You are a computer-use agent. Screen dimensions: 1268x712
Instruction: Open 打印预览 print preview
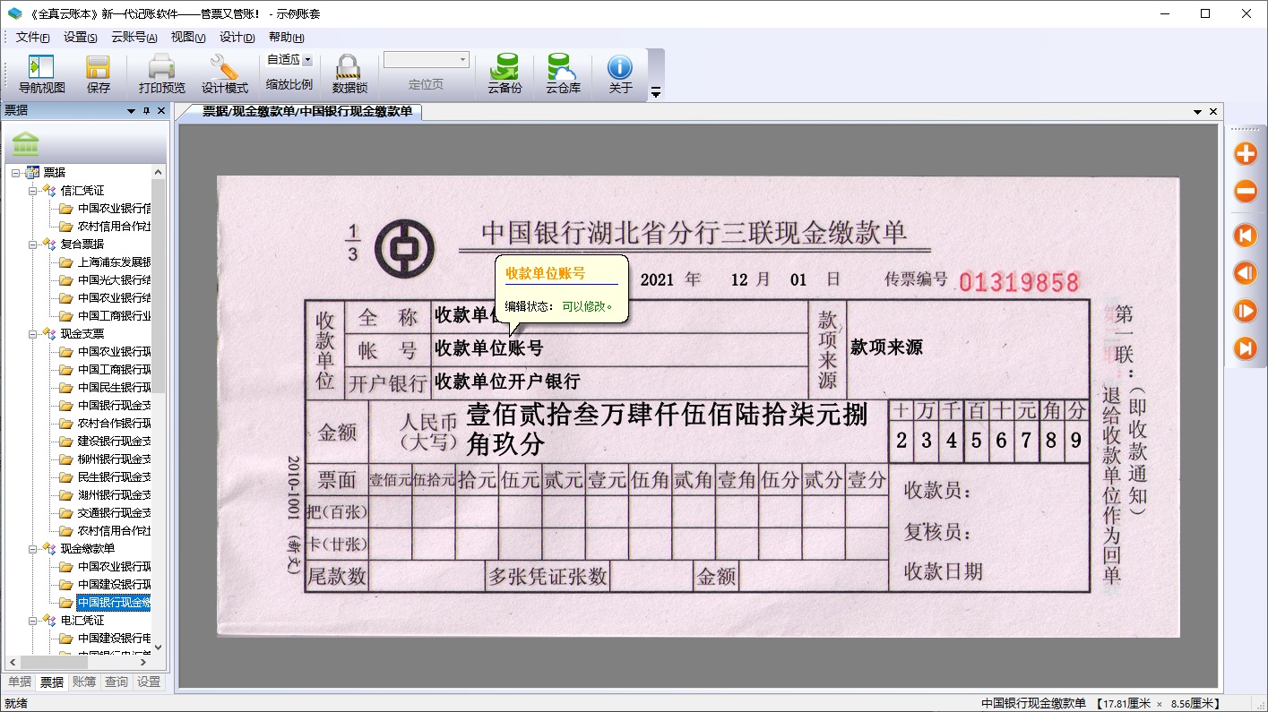[x=161, y=74]
